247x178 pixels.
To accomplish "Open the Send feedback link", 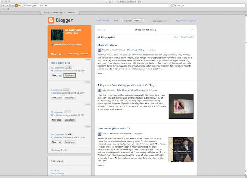I will click(103, 20).
